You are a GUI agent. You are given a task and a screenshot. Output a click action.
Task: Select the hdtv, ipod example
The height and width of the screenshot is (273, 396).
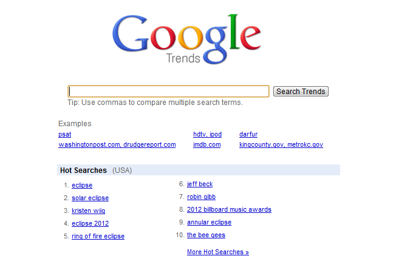point(207,134)
